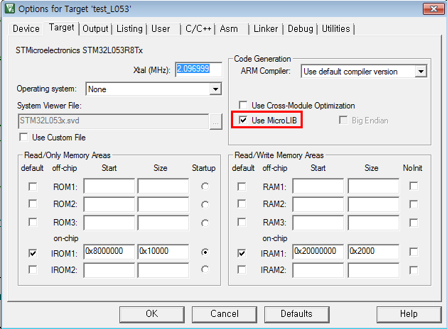Enable NoInit for RAM3
The width and height of the screenshot is (447, 329).
[414, 223]
